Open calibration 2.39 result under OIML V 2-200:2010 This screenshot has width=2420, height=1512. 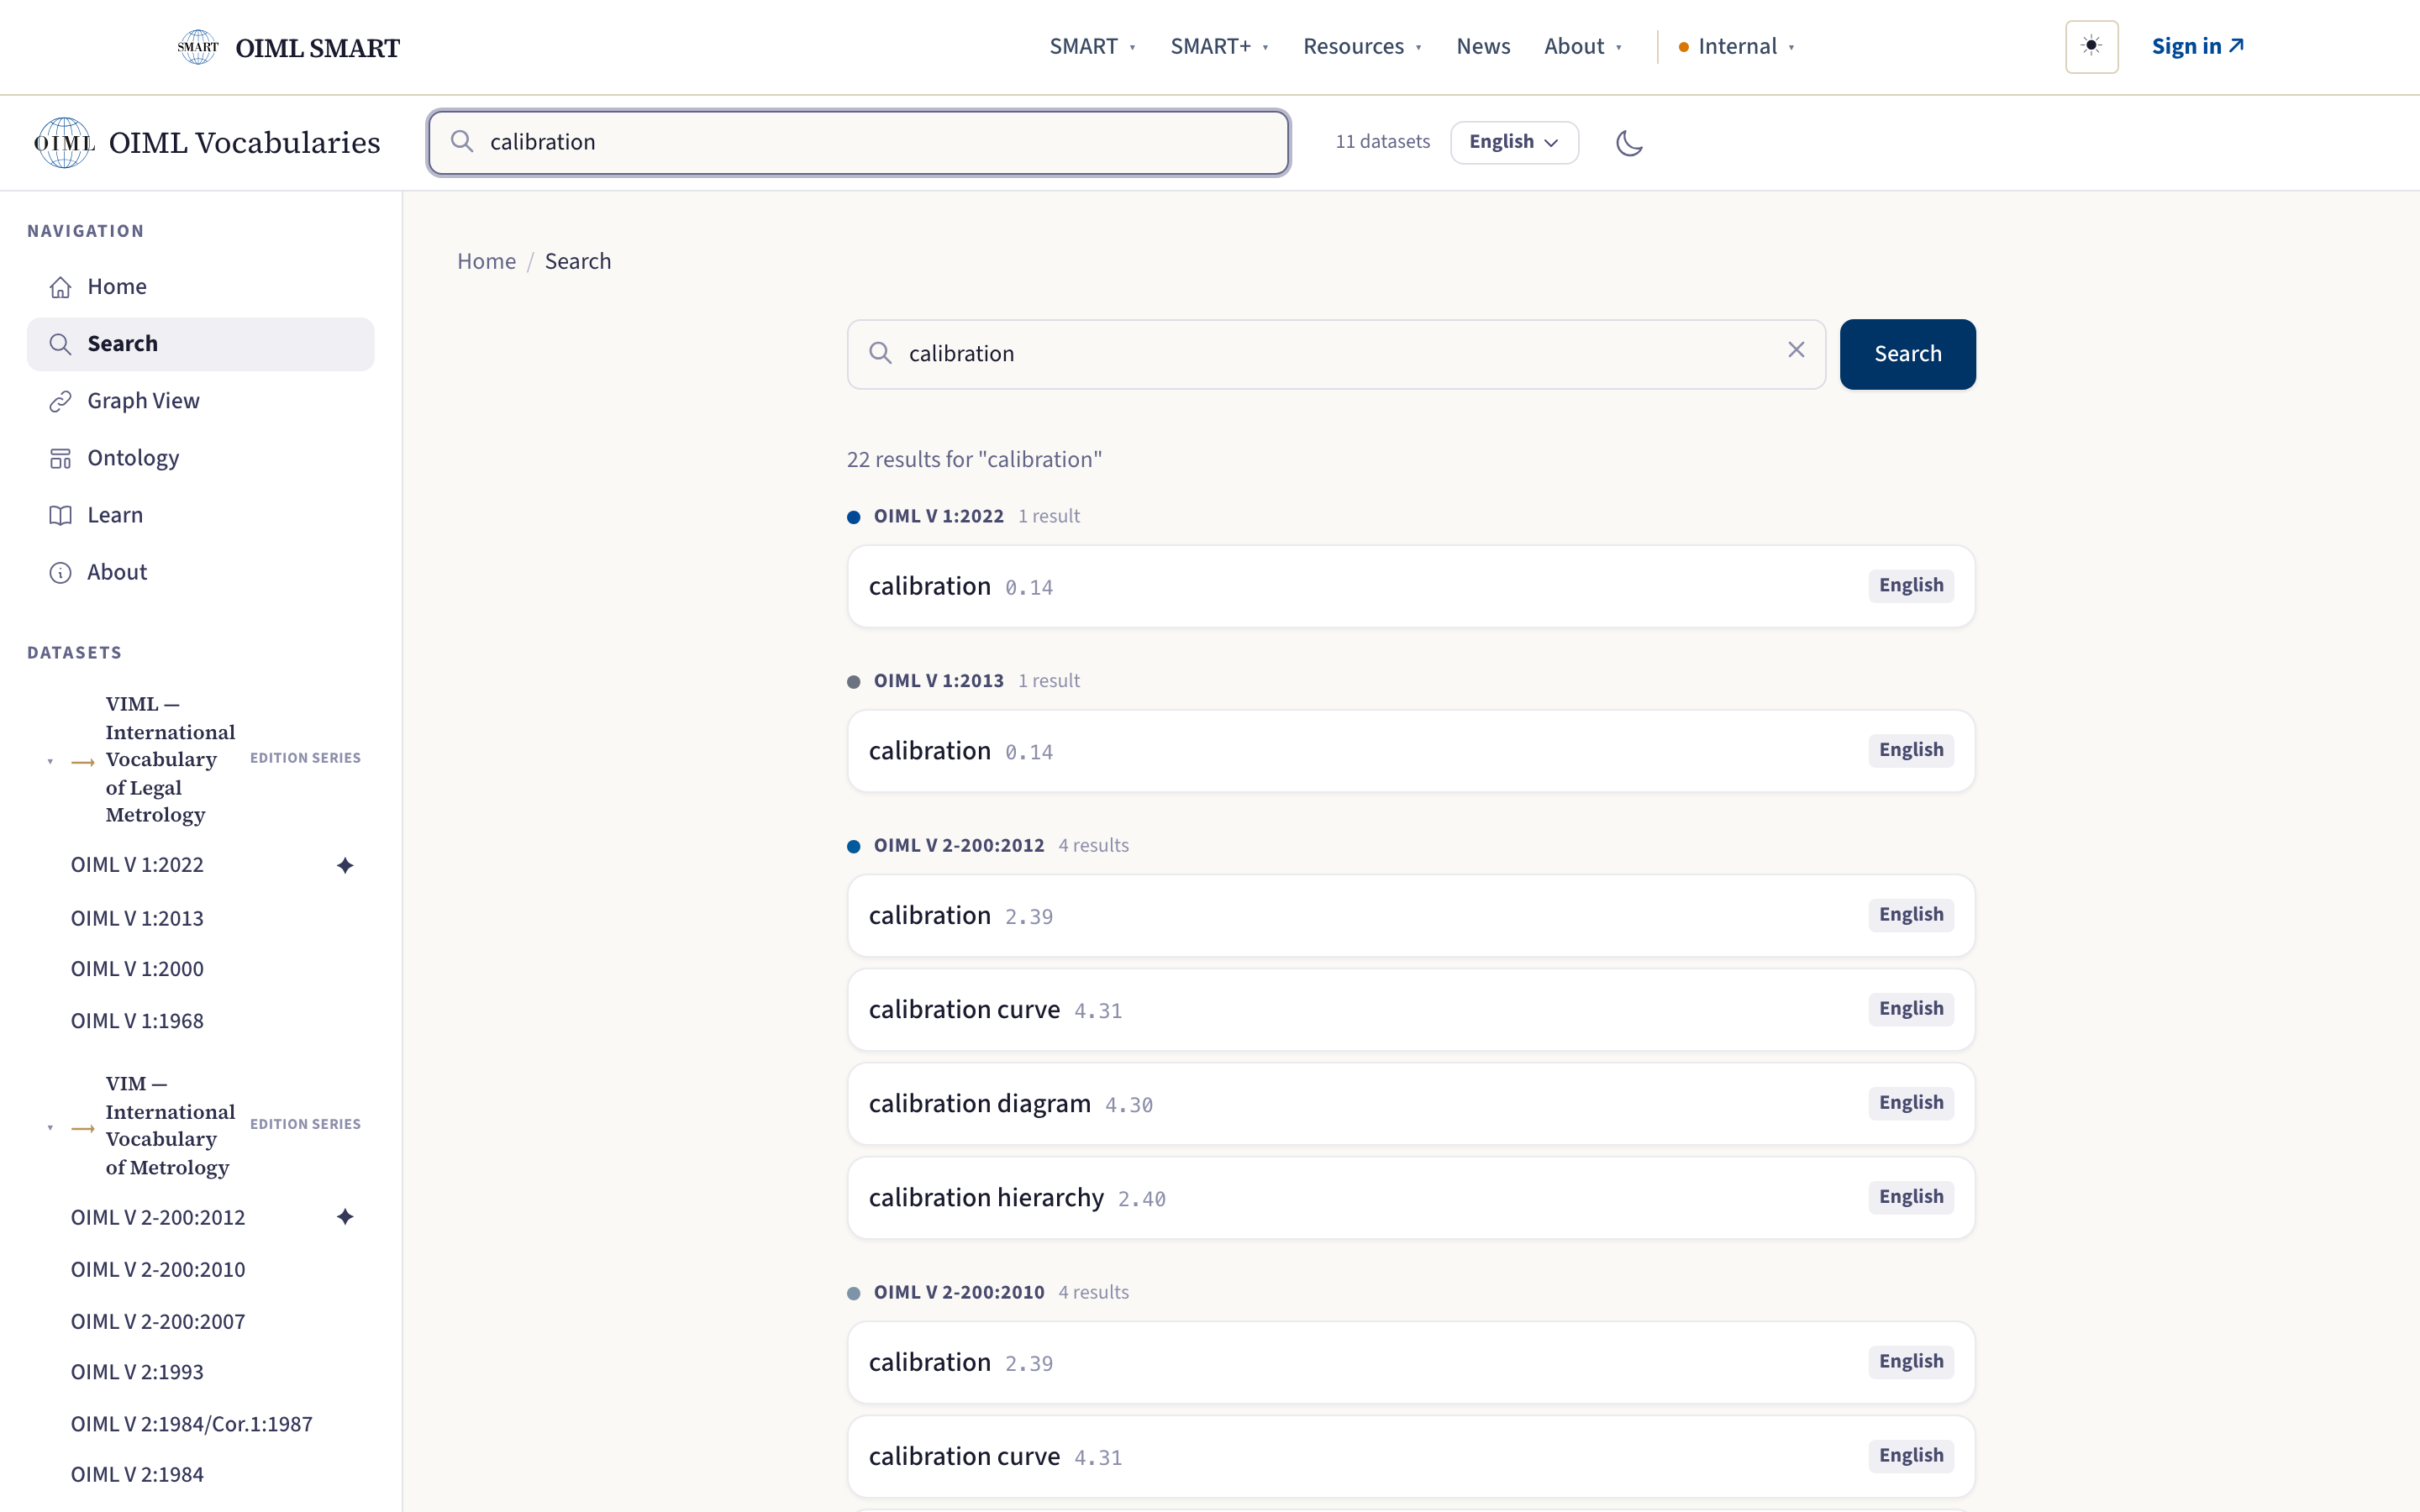(x=1411, y=1362)
